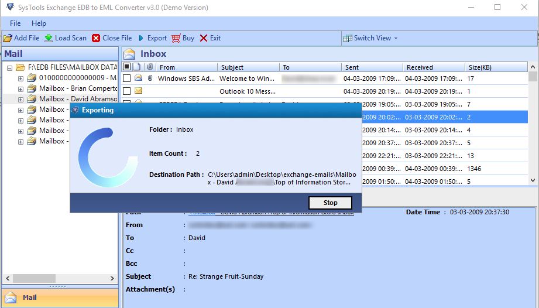Screen dimensions: 539x308
Task: Click the opened mail icon on Windows SBS row
Action: coord(139,78)
